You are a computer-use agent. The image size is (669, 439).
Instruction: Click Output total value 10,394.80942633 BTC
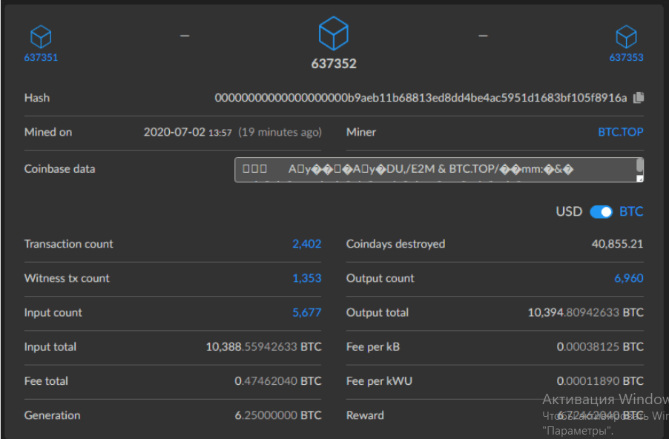[x=585, y=312]
